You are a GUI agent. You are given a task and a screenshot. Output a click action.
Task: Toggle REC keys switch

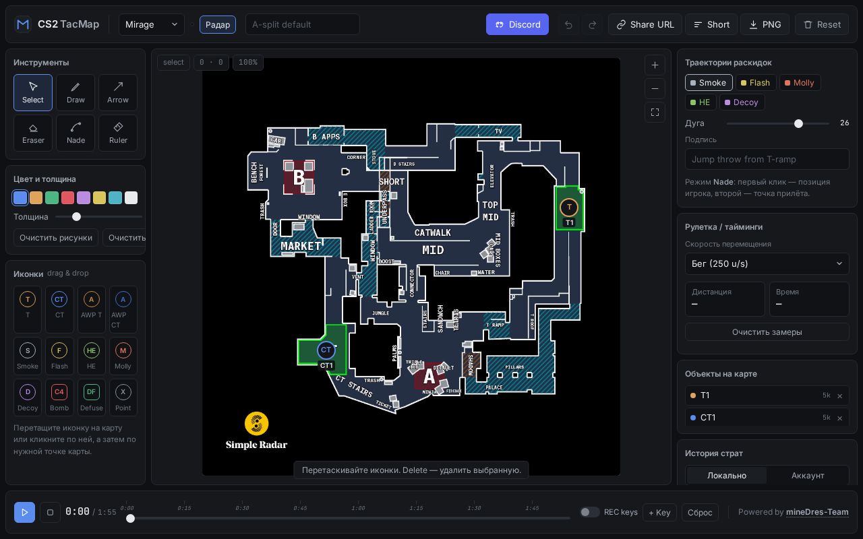(590, 512)
